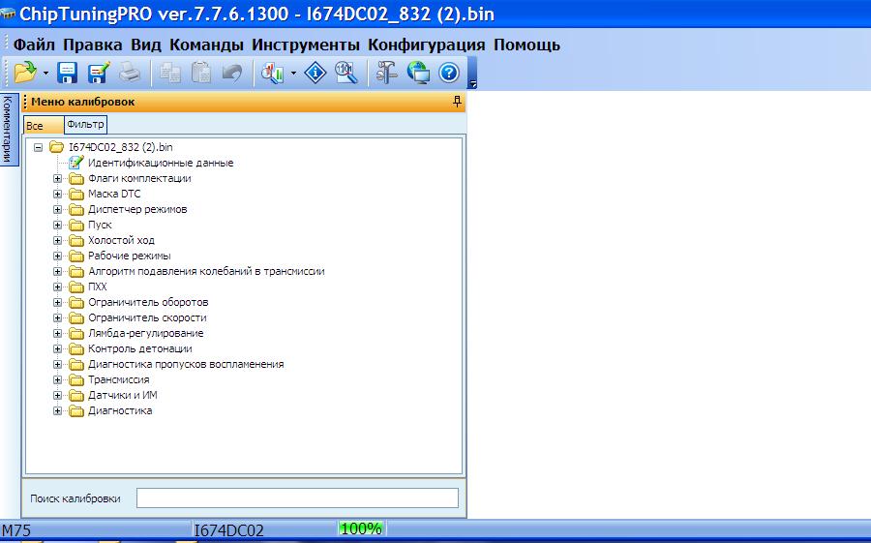Viewport: 871px width, 543px height.
Task: Click the Идентификационные данные notepad icon
Action: pos(76,163)
